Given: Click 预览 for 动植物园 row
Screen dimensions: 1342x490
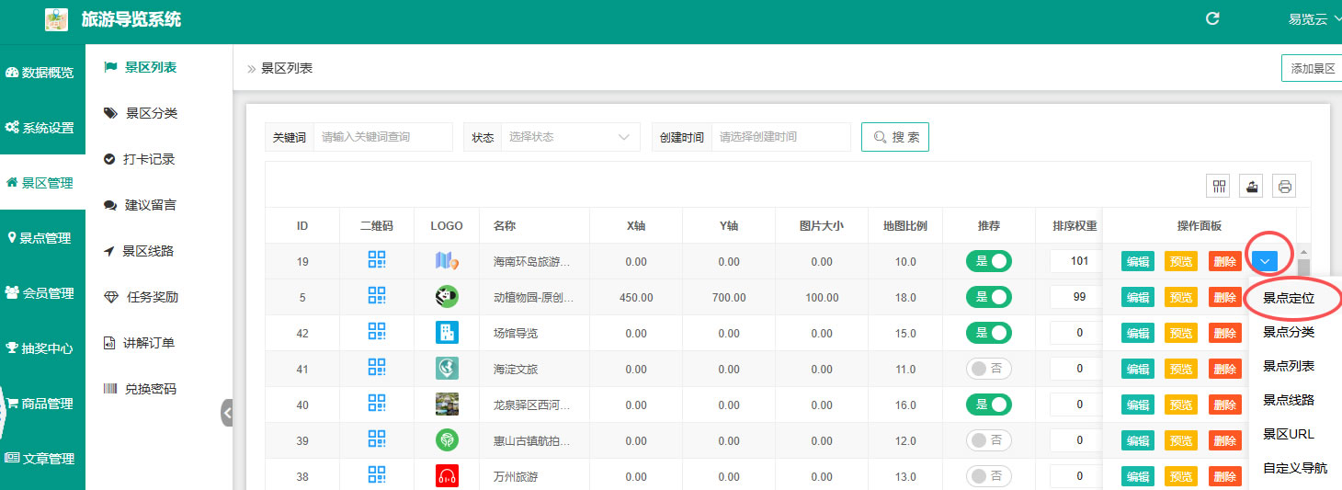Looking at the screenshot, I should pyautogui.click(x=1181, y=297).
